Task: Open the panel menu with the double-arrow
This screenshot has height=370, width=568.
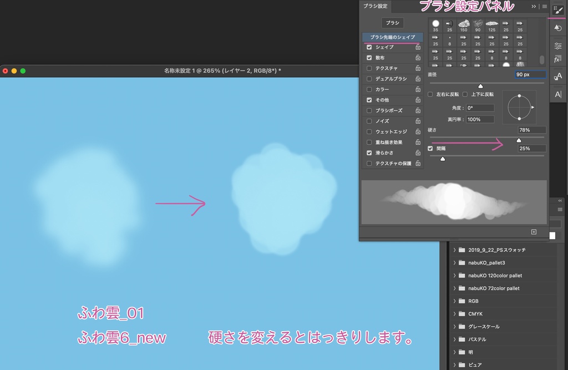Action: [x=533, y=7]
